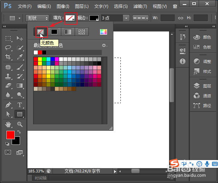Select the Eyedropper tool
Screen dimensions: 218x183
click(x=20, y=57)
